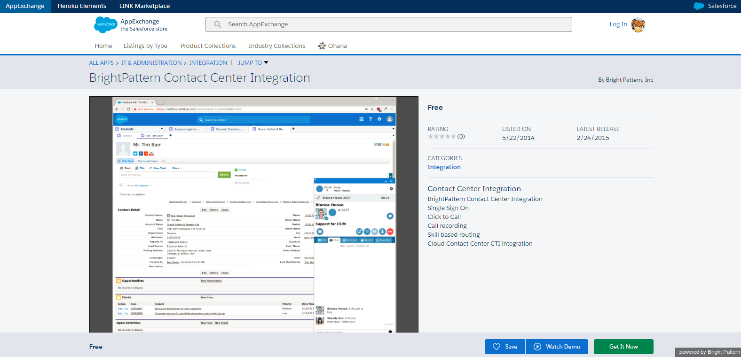Open the AppExchange top tab
Screen dimensions: 741x357
25,6
